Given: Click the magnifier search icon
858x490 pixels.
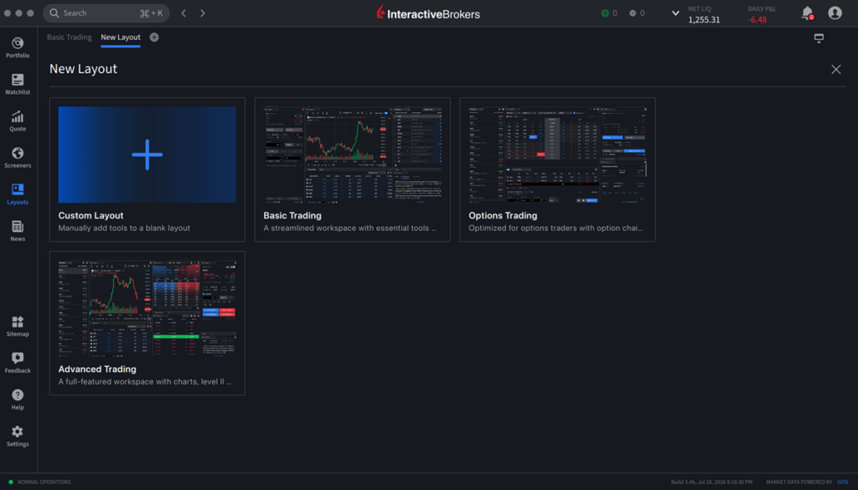Looking at the screenshot, I should pos(54,13).
